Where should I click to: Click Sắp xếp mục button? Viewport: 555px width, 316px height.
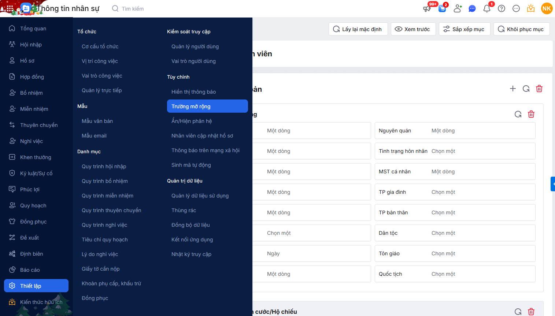(x=465, y=29)
